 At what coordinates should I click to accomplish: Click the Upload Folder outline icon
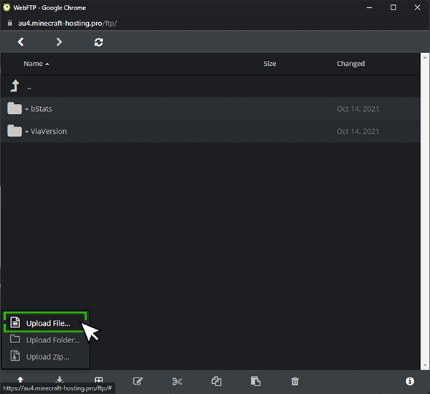pyautogui.click(x=15, y=339)
